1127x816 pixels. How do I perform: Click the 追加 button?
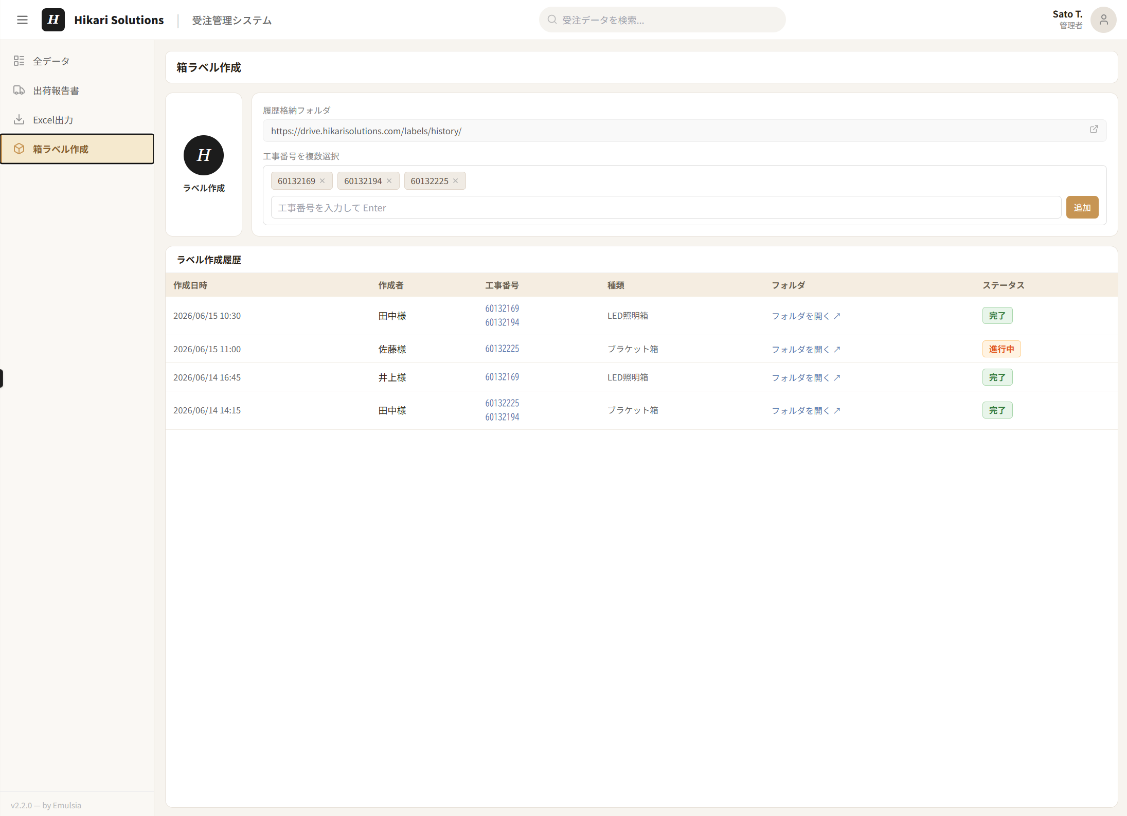1082,208
